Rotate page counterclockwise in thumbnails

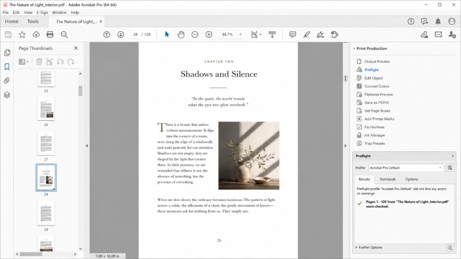61,62
